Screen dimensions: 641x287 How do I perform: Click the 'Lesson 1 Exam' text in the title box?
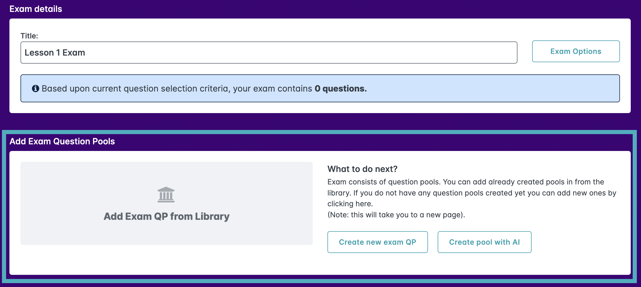[55, 53]
